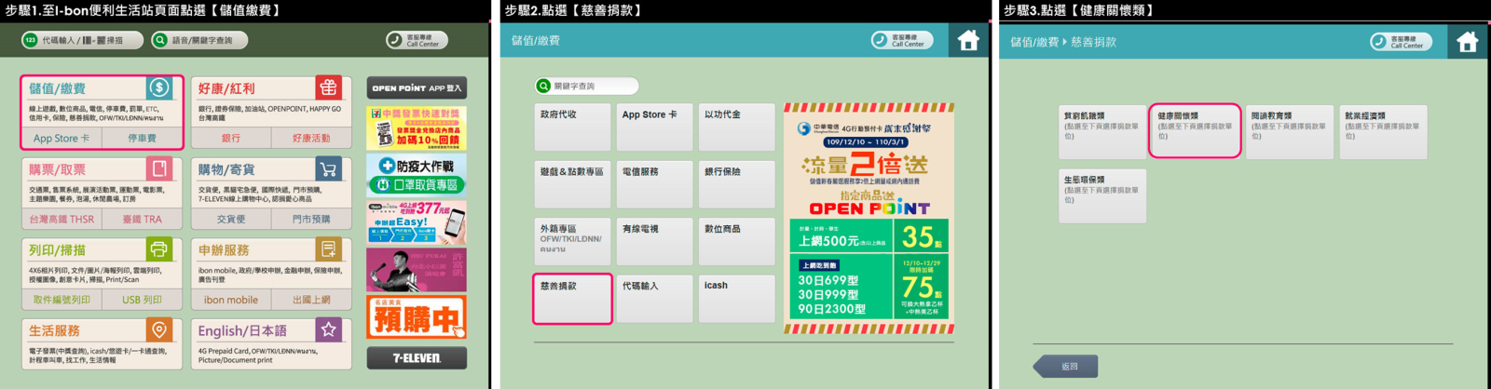1491x389 pixels.
Task: Open the ibon mobile shortcut
Action: 231,300
